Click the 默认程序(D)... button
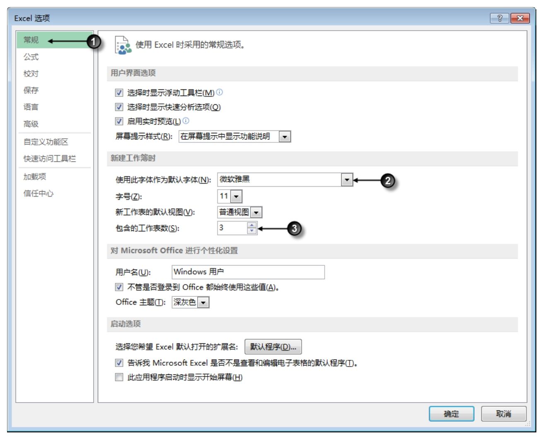 (273, 347)
